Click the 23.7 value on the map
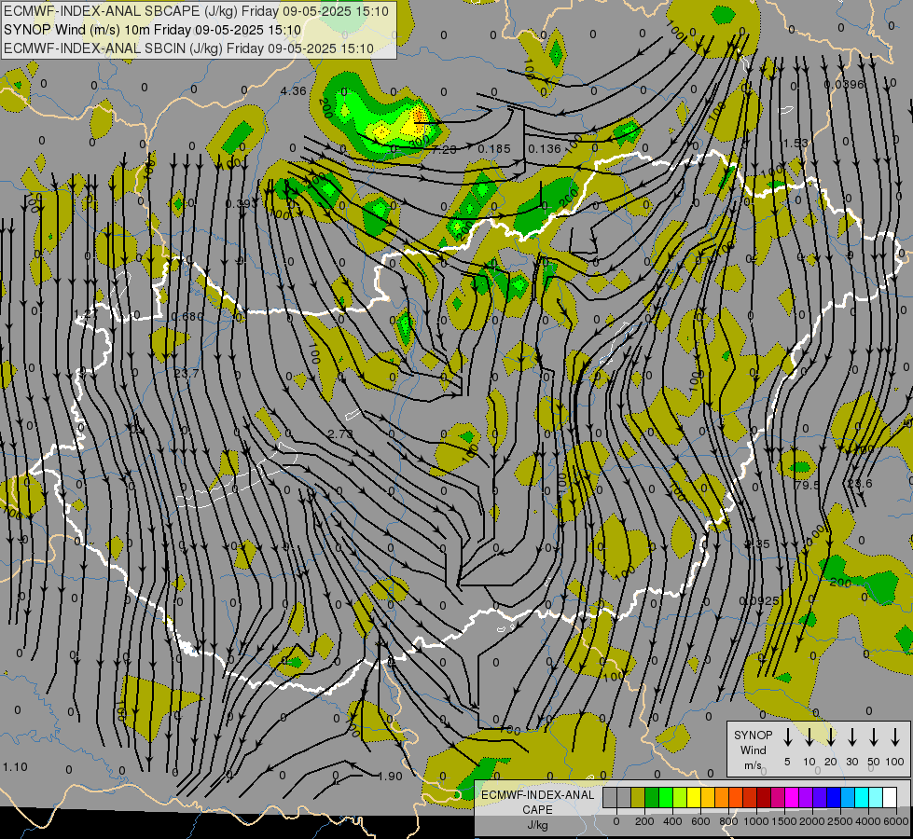The image size is (913, 839). [187, 373]
